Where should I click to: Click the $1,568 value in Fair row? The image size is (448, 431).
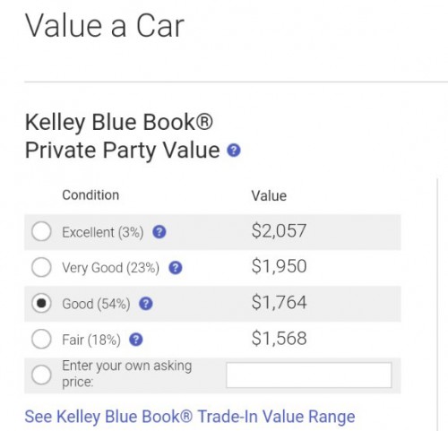click(279, 339)
